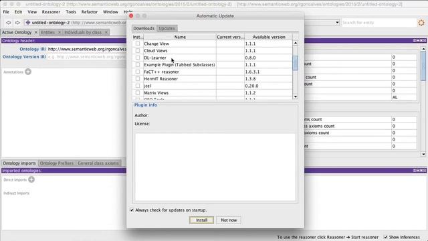Switch to the Updates tab

click(x=167, y=28)
